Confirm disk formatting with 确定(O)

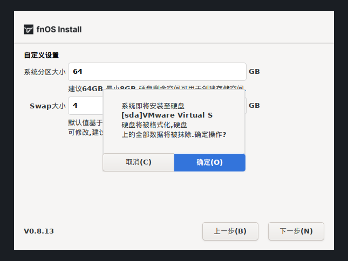pos(209,162)
